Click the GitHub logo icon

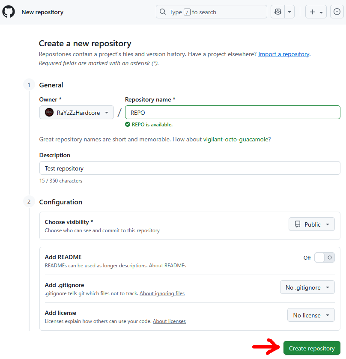click(x=9, y=12)
